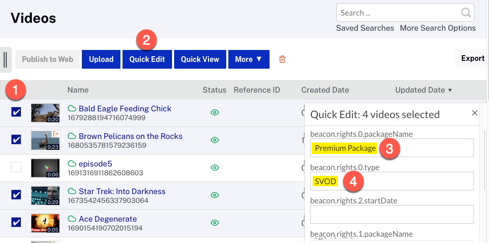Toggle the sidebar collapse handle
This screenshot has height=243, width=489.
click(x=5, y=60)
